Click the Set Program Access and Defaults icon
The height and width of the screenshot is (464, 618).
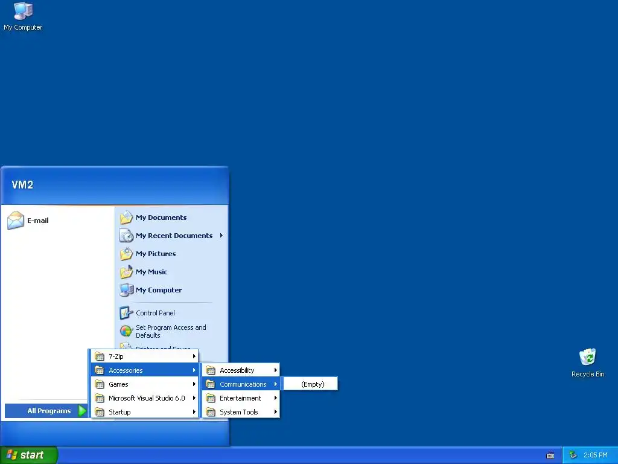pyautogui.click(x=126, y=331)
